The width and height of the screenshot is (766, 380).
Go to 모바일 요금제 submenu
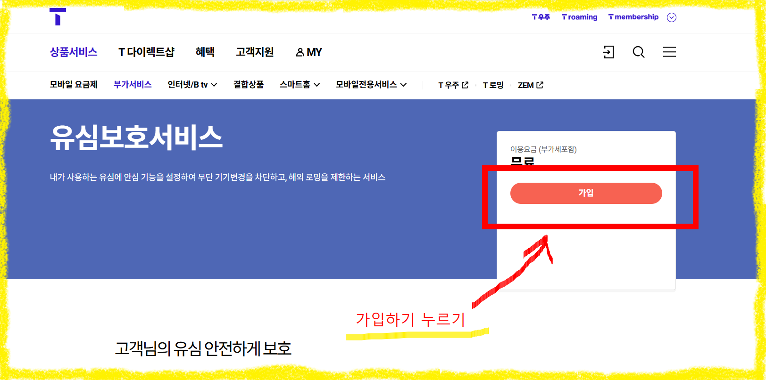(74, 85)
